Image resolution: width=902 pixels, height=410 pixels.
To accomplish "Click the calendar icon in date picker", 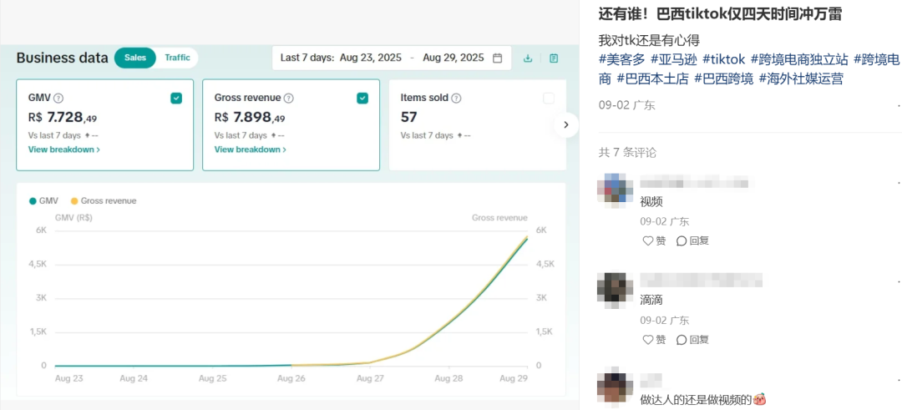I will 498,58.
